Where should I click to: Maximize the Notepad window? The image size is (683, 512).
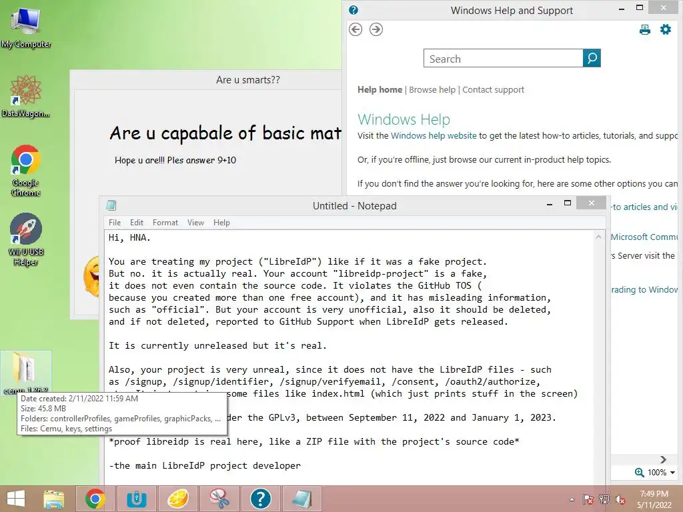[x=567, y=203]
